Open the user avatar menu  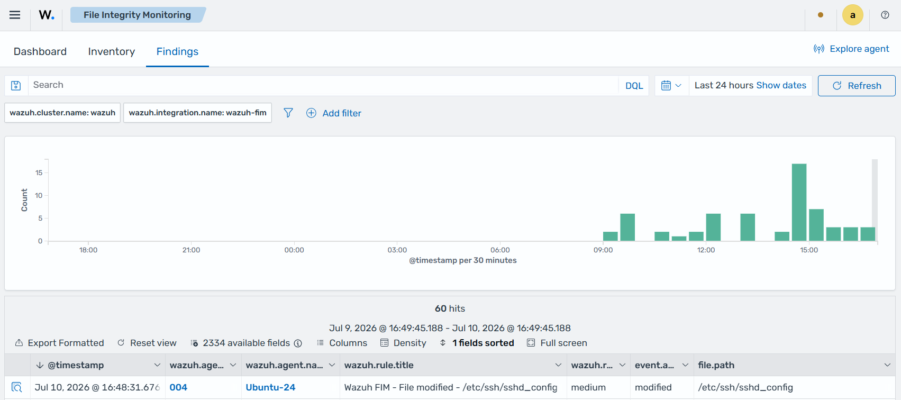click(852, 15)
